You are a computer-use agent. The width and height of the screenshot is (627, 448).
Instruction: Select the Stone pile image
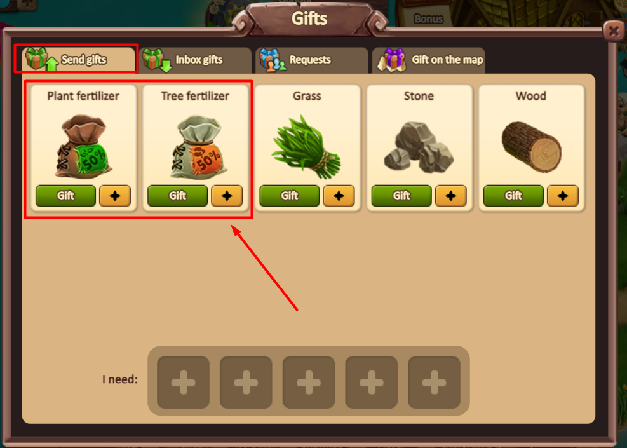(x=419, y=147)
